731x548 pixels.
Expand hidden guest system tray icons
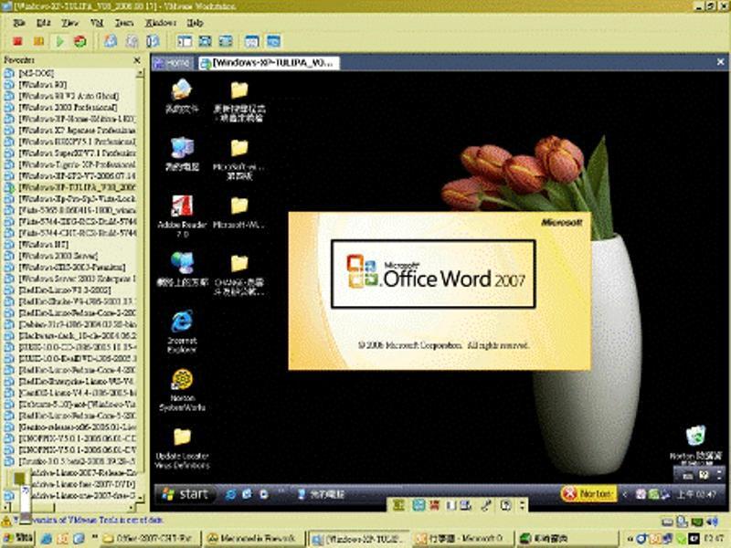pos(625,494)
